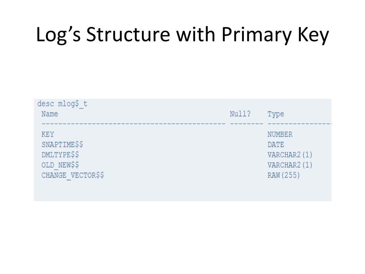Click the DATE data type
This screenshot has height=274, width=365.
pyautogui.click(x=276, y=145)
